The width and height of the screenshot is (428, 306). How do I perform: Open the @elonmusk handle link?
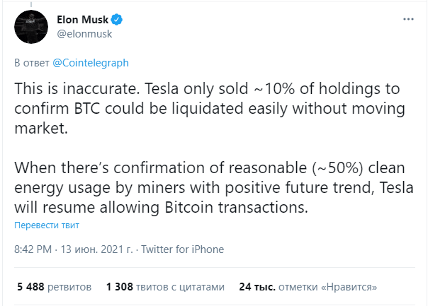point(84,34)
